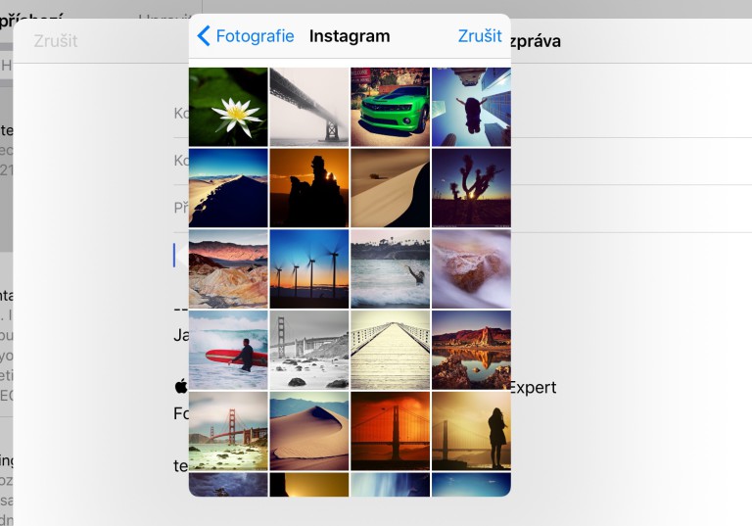
Task: Go back to Fotografie albums
Action: (x=246, y=36)
